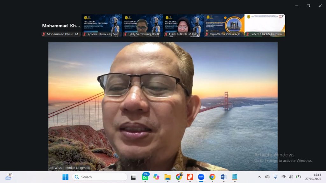This screenshot has width=326, height=183.
Task: Click connection signal icon beside Wisnu Jatmiko
Action: pos(51,168)
